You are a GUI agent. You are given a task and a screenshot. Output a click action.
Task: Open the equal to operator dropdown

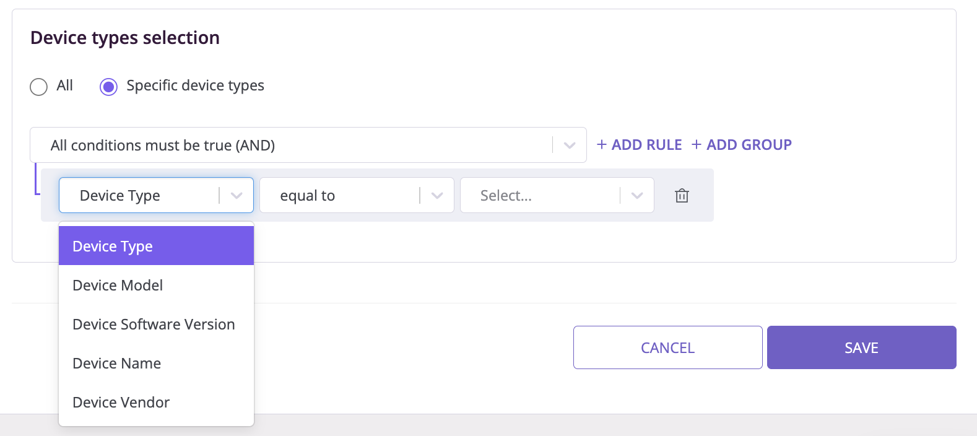pos(357,195)
